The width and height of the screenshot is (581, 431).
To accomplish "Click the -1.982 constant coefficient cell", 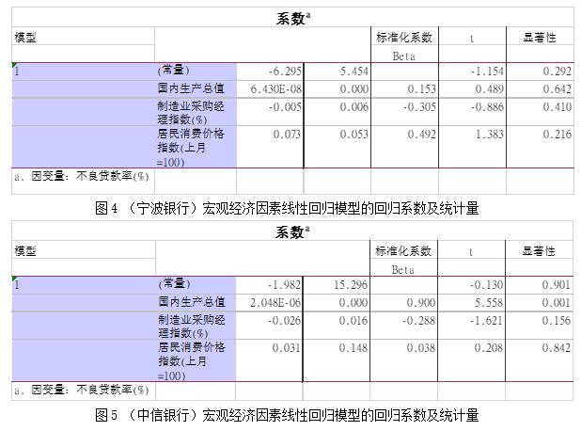I will [x=269, y=285].
